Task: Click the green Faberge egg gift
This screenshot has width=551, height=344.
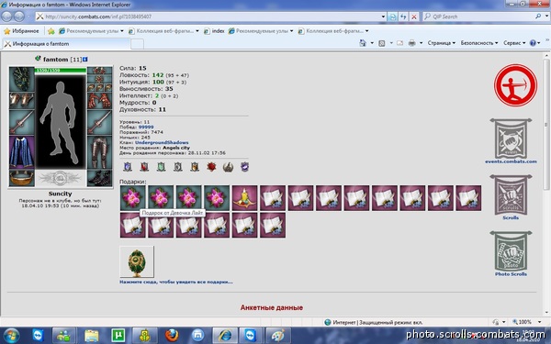Action: (137, 261)
